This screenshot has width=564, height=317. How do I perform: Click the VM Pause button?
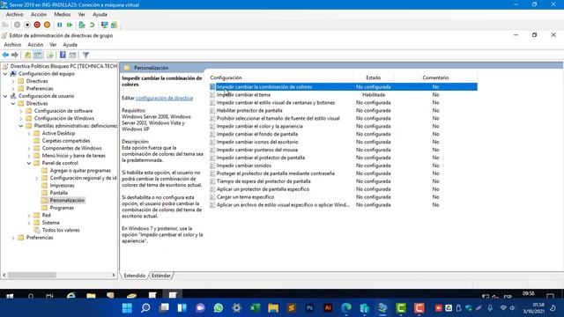60,25
